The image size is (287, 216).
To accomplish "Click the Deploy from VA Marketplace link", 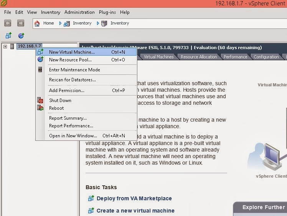I will click(134, 198).
